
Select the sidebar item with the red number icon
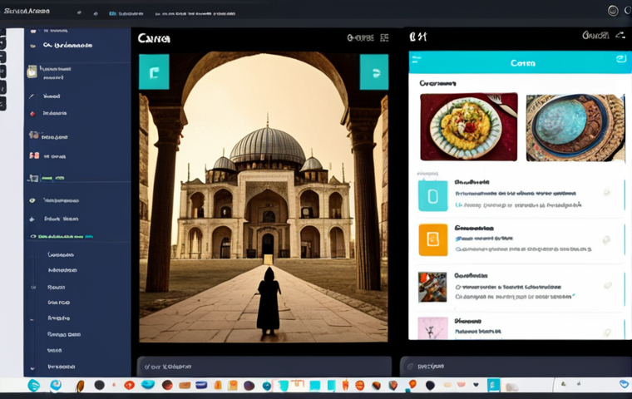point(77,156)
